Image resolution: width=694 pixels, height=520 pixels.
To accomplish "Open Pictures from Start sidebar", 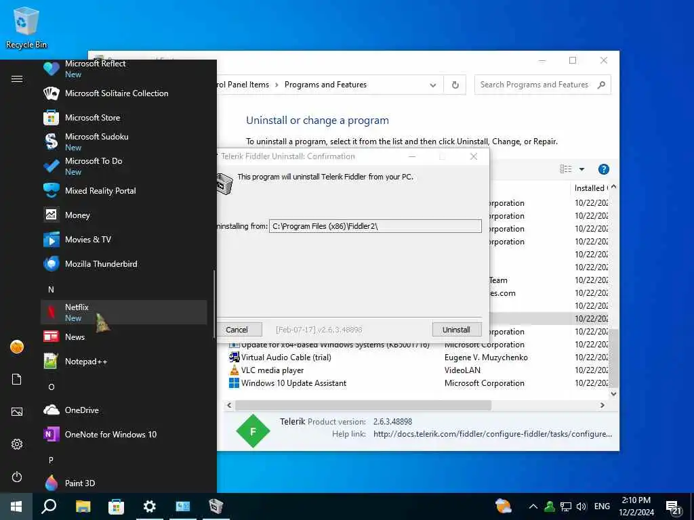I will (x=17, y=412).
